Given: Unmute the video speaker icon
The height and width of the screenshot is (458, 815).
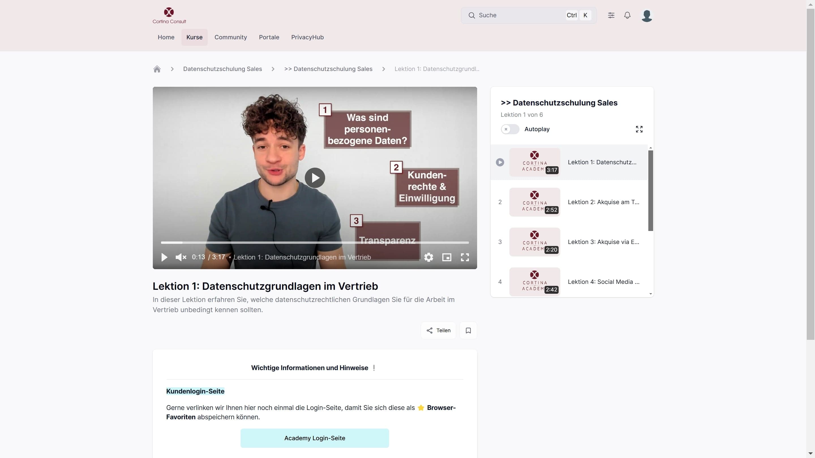Looking at the screenshot, I should (181, 257).
